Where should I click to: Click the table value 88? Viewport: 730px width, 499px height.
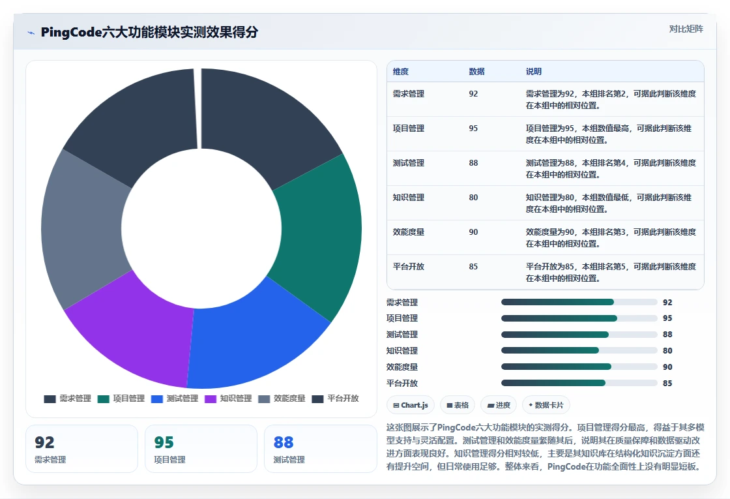pos(473,162)
